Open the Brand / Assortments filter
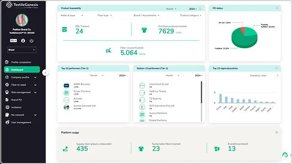Screen dimensions: 292x164 (146, 15)
